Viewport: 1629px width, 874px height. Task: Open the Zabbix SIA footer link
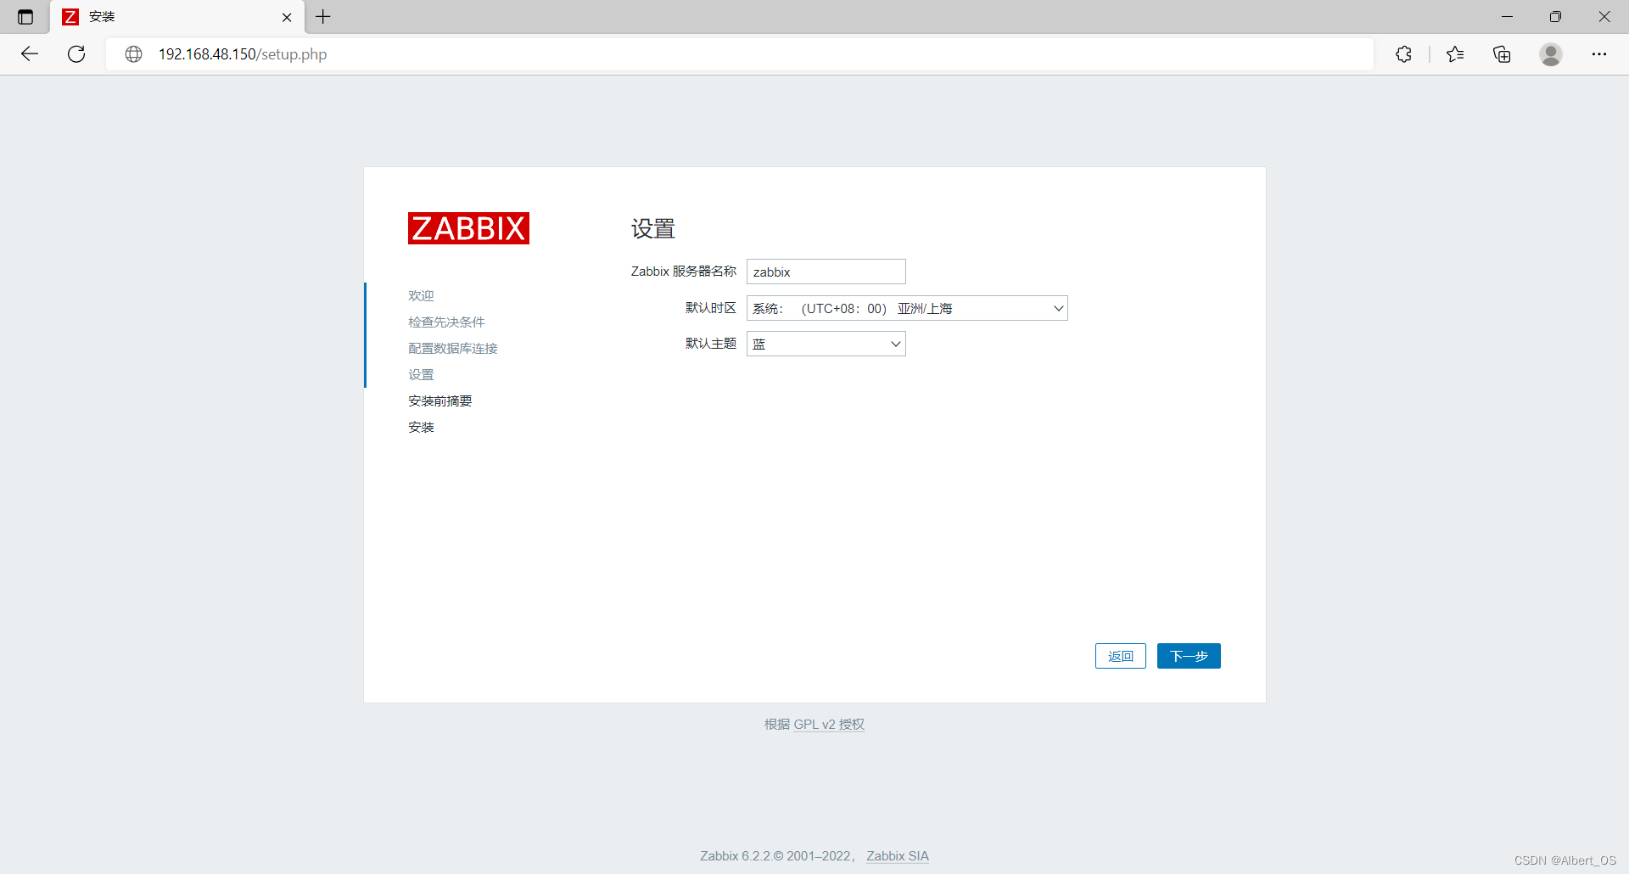(x=898, y=856)
